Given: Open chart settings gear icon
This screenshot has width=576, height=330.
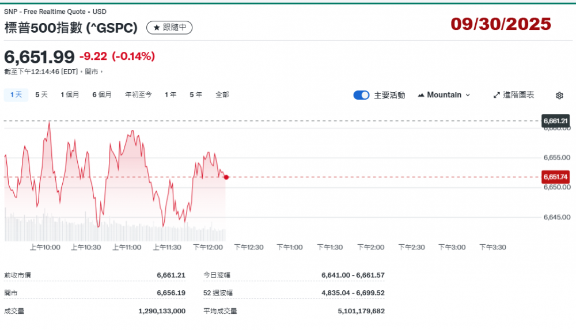Looking at the screenshot, I should tap(559, 95).
